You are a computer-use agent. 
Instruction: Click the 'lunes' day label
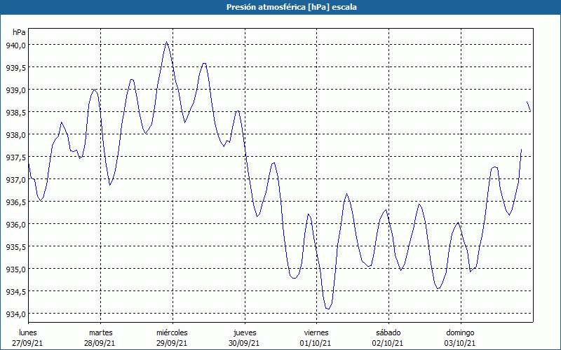(x=28, y=332)
